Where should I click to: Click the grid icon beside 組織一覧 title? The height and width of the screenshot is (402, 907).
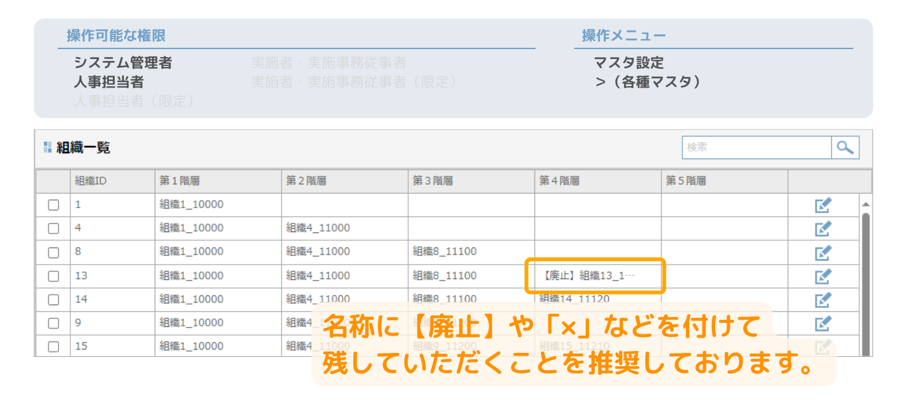[x=46, y=147]
